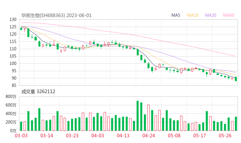This screenshot has width=241, height=143.
Task: Click the 400万 volume axis label
Action: [11, 114]
